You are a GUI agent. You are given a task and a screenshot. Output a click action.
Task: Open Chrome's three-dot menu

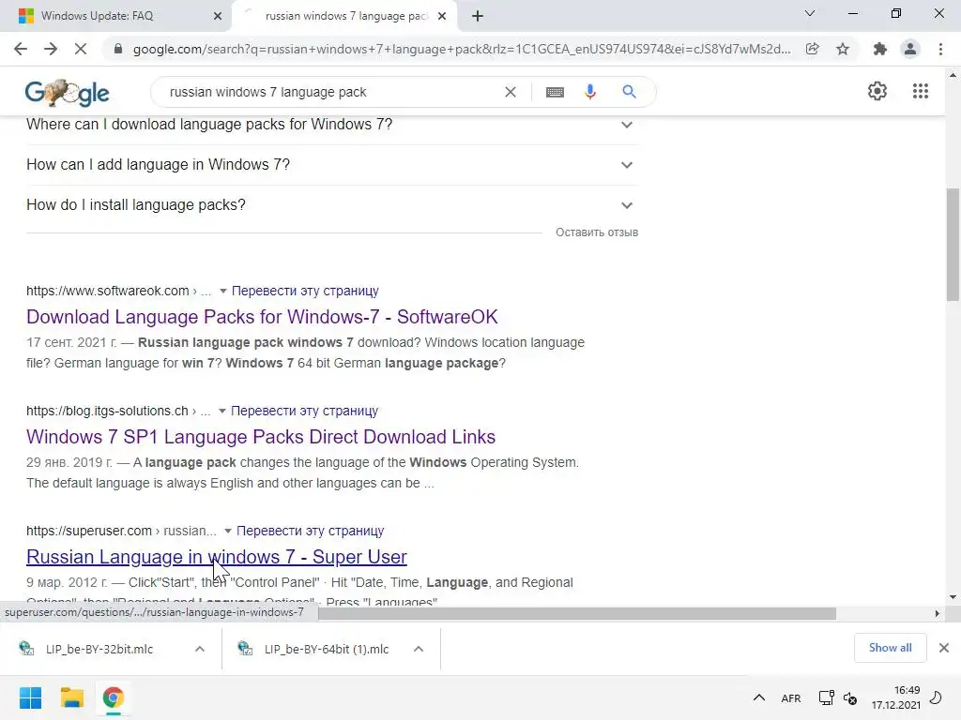(x=940, y=49)
